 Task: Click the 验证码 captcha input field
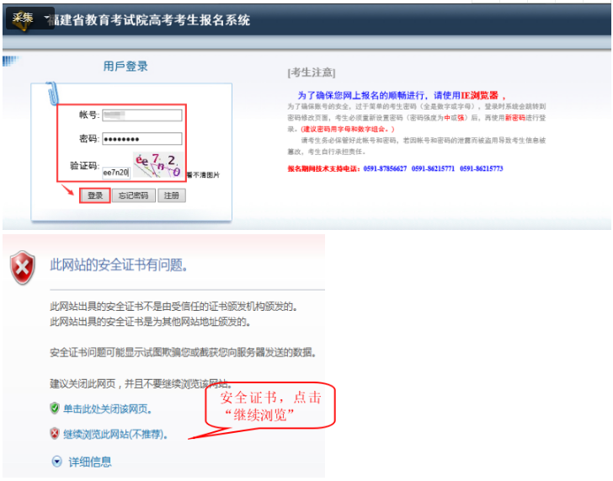116,173
